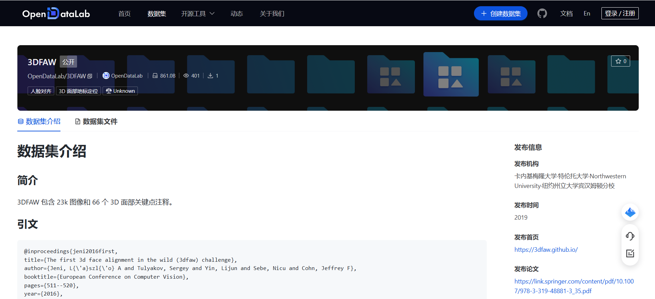Click 登录 / 注册 button
Viewport: 655px width, 299px height.
pos(620,13)
